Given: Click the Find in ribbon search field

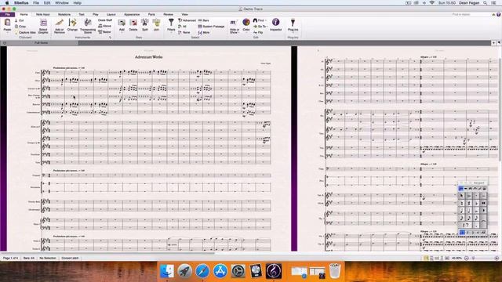Looking at the screenshot, I should click(471, 14).
